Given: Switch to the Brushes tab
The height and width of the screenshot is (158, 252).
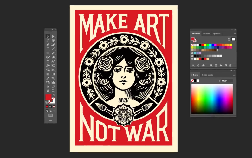Looking at the screenshot, I should (207, 33).
